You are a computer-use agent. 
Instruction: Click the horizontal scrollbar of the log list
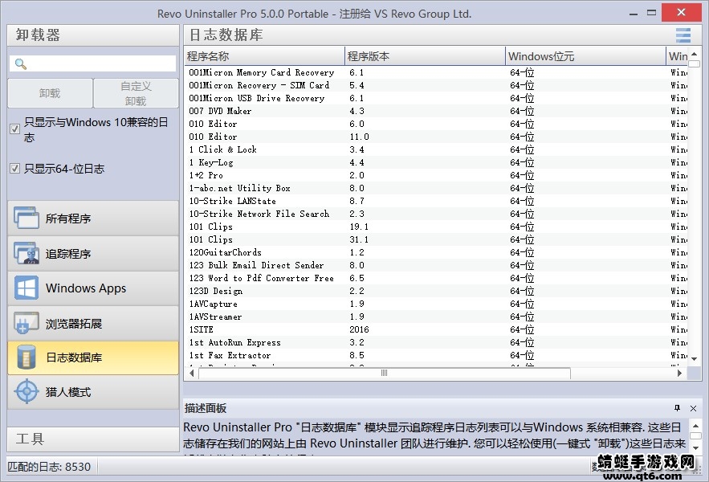tap(384, 374)
